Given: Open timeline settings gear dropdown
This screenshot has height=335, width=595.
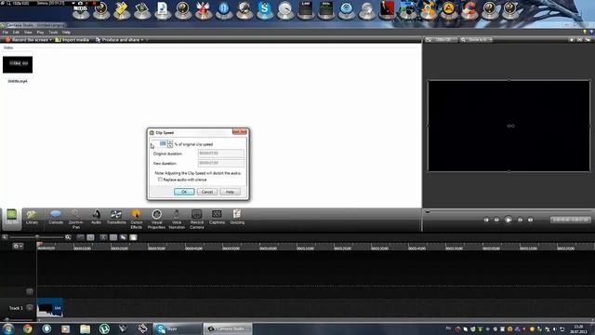Looking at the screenshot, I should click(18, 246).
